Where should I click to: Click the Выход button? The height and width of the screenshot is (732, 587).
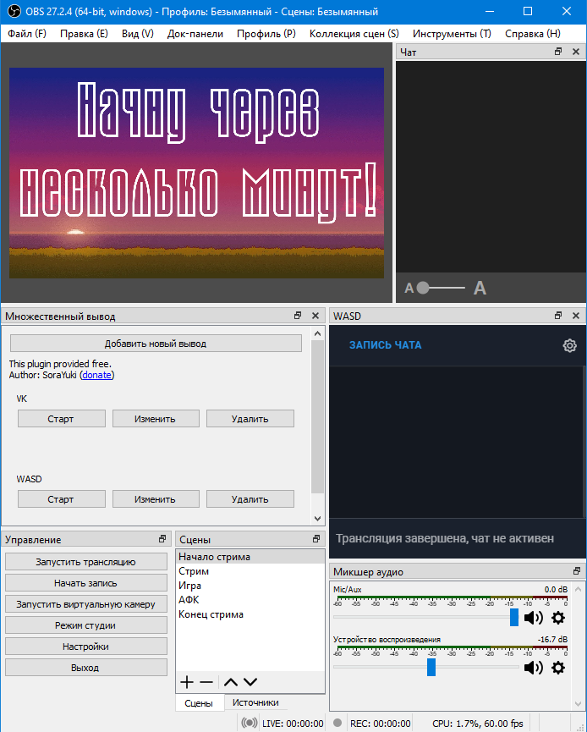[86, 668]
